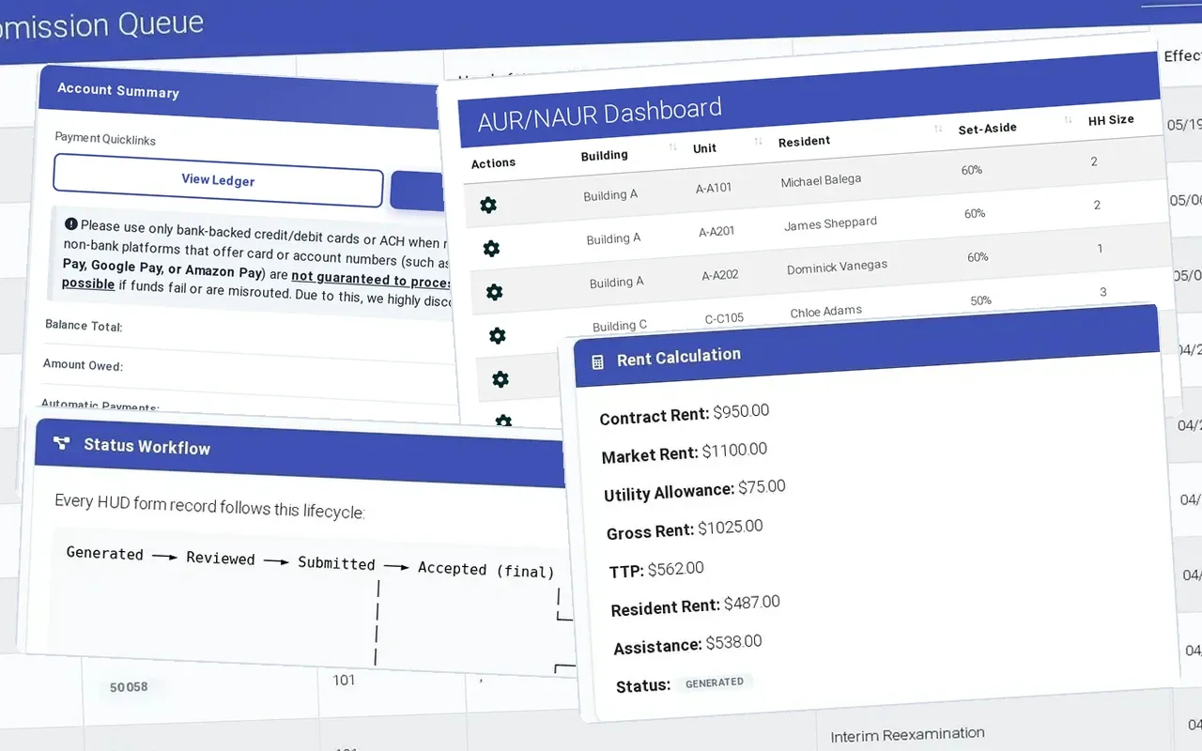Click Contract Rent value $950.00
The width and height of the screenshot is (1202, 751).
[741, 411]
